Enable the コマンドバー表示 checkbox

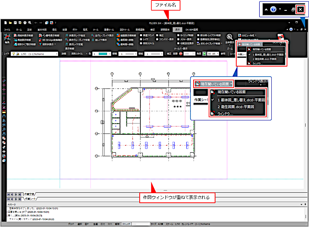[x=157, y=40]
